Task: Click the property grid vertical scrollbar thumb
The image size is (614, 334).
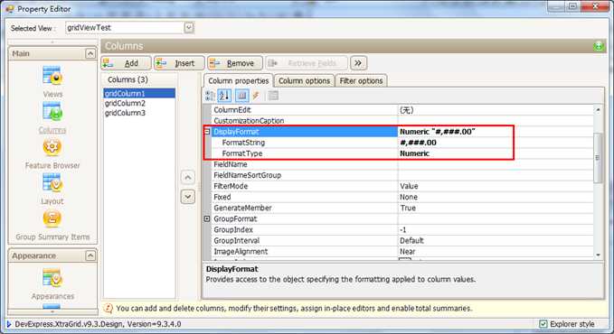Action: click(x=598, y=158)
